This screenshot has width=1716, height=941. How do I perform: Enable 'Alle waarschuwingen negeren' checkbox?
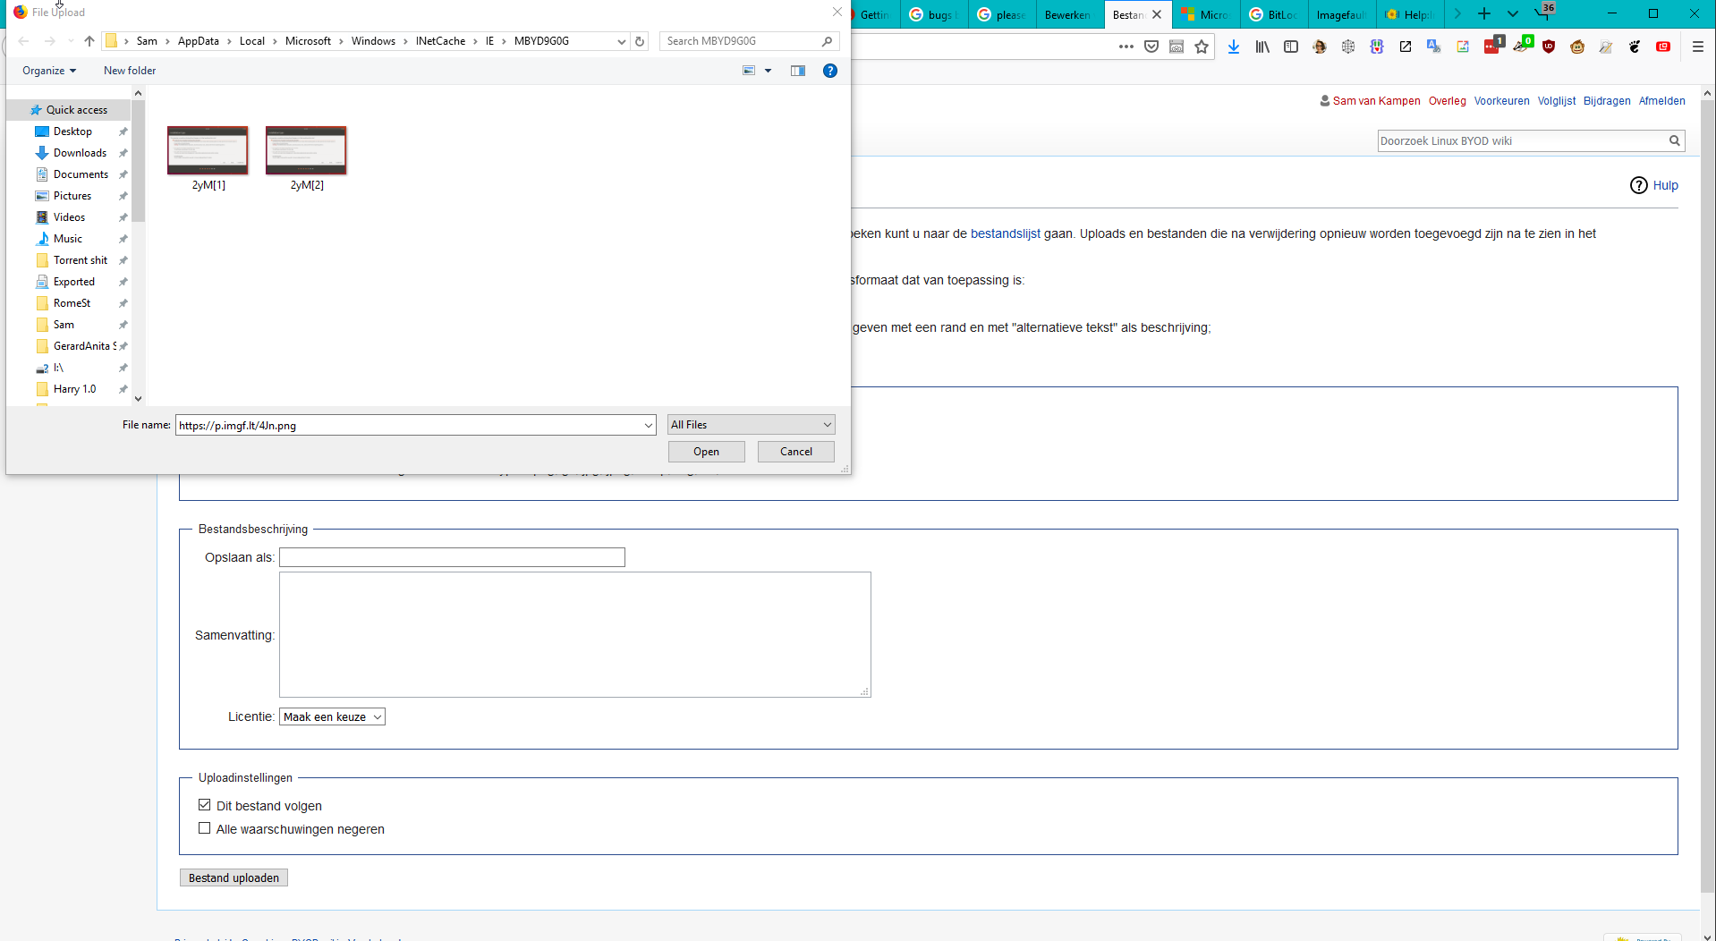[205, 828]
